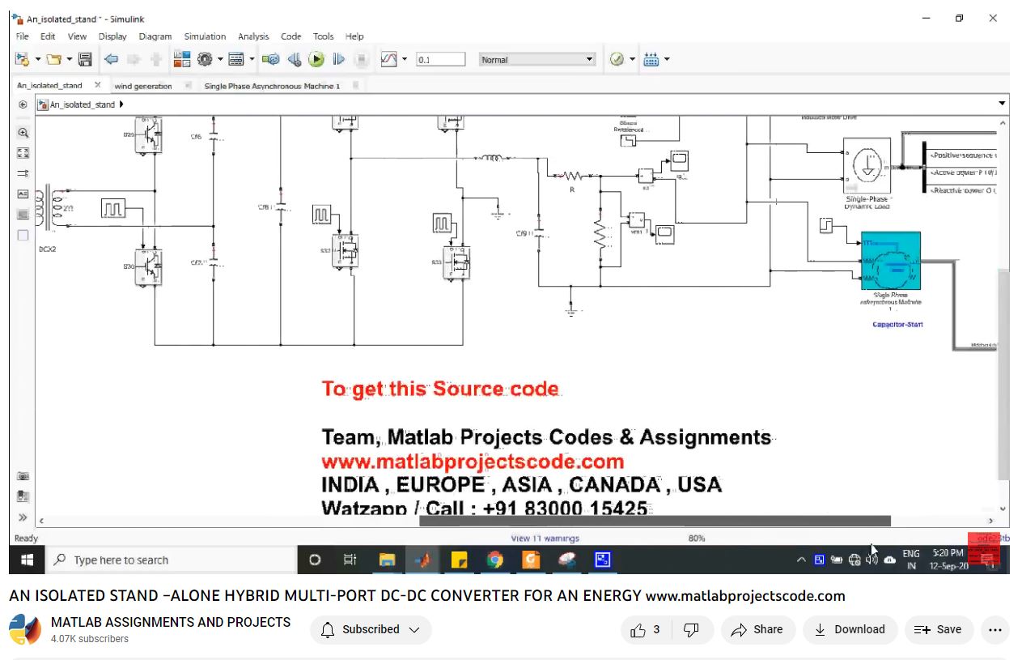
Task: Click the Zoom In palette tool
Action: click(x=23, y=133)
